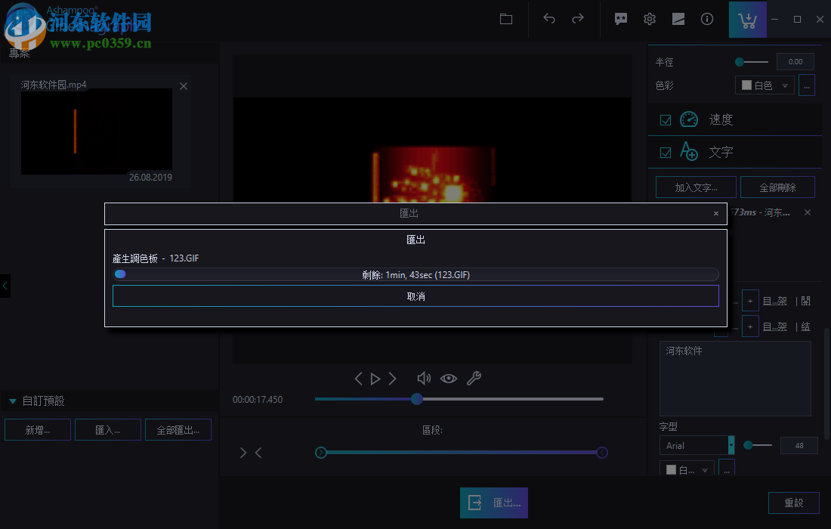Open custom font color picker button
This screenshot has height=529, width=831.
click(727, 469)
